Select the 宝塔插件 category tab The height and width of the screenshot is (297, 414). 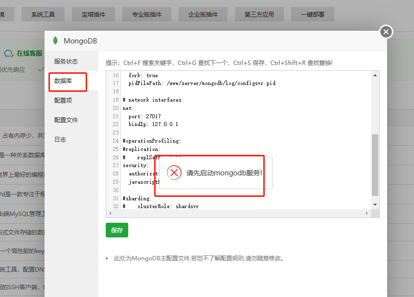click(93, 14)
